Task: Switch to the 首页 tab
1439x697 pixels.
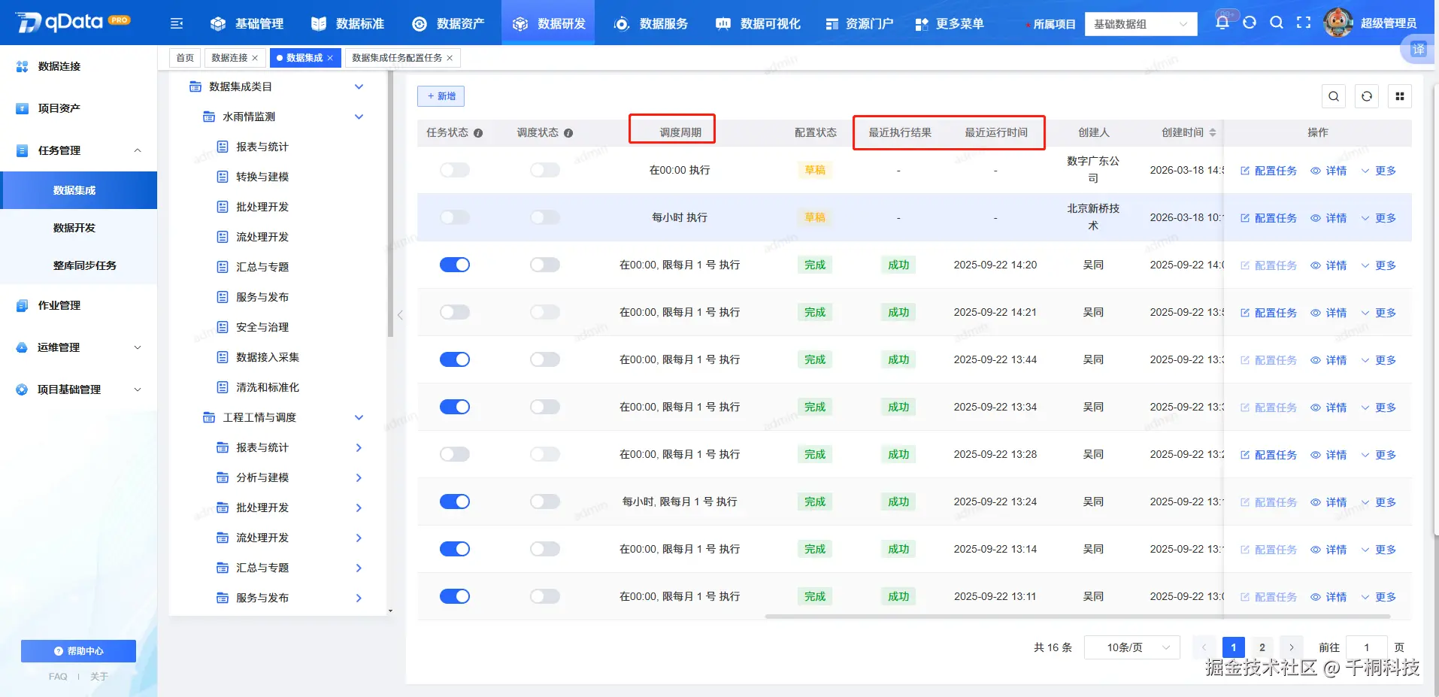Action: [185, 58]
